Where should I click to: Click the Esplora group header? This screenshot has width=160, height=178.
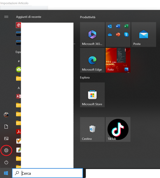(85, 78)
